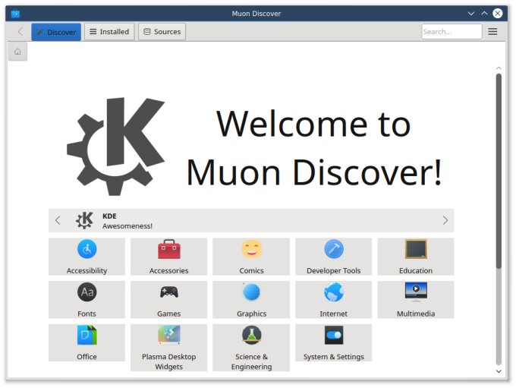Show previous featured item in banner
The width and height of the screenshot is (516, 388).
pos(58,220)
